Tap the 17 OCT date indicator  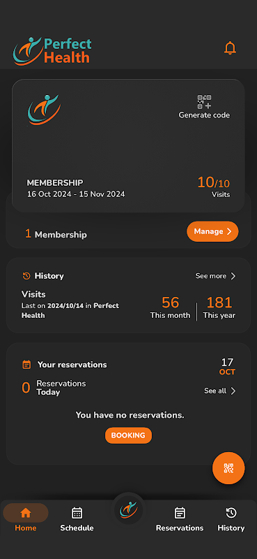(227, 367)
